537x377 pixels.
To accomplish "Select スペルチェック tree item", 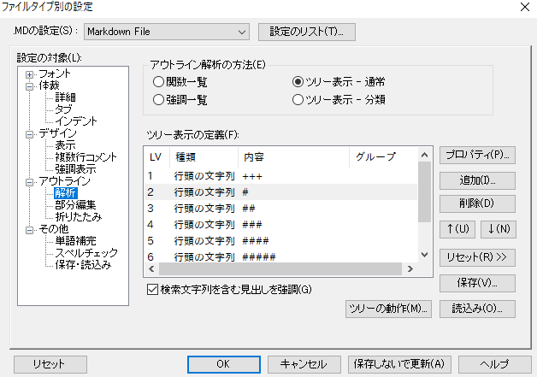I will point(86,253).
